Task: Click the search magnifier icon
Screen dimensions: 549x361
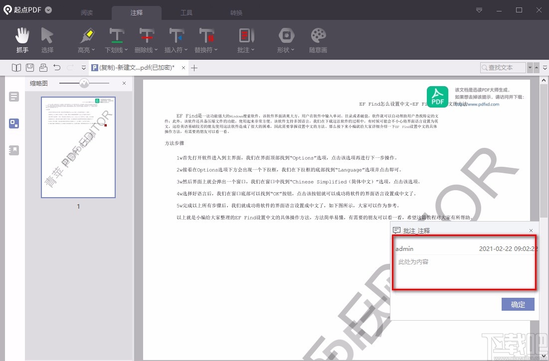Action: coord(485,68)
